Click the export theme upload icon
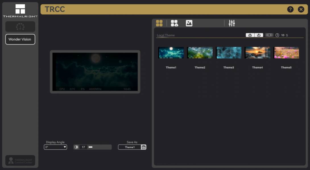 click(250, 35)
